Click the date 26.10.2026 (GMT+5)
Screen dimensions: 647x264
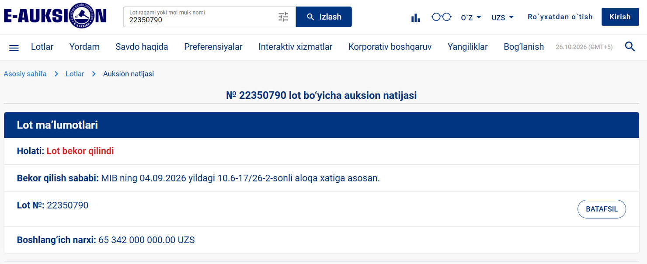[584, 47]
